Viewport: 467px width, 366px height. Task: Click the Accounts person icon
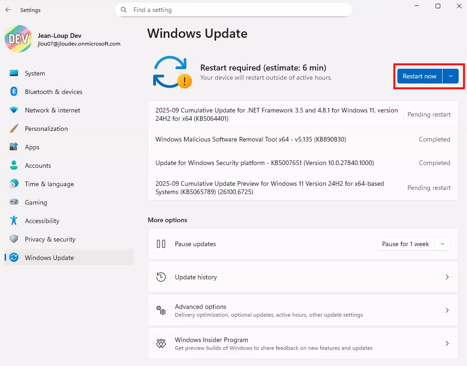pyautogui.click(x=14, y=165)
